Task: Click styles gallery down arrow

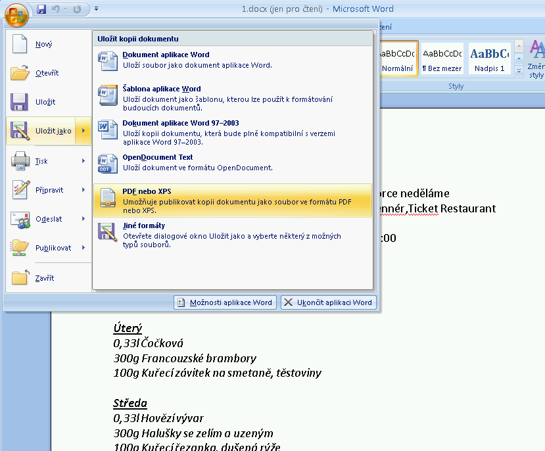Action: pyautogui.click(x=519, y=59)
